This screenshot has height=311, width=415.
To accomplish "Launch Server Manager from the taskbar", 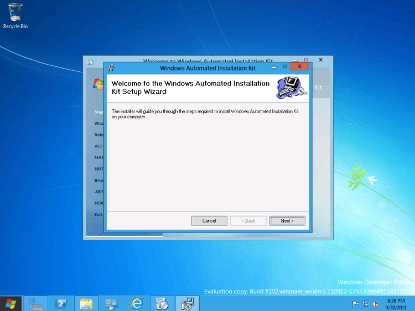I will [x=36, y=303].
